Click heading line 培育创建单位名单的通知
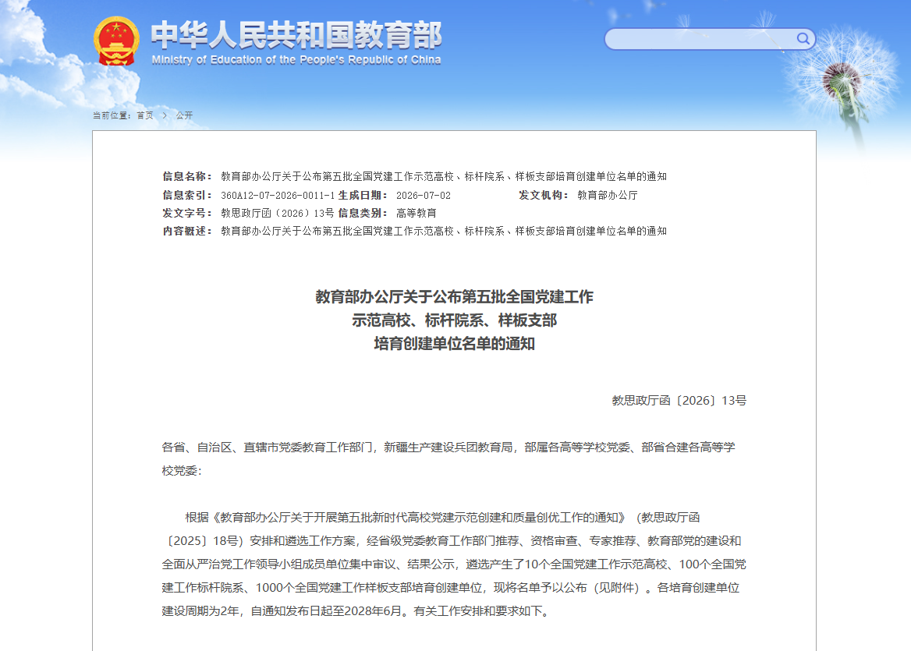911x651 pixels. coord(455,344)
